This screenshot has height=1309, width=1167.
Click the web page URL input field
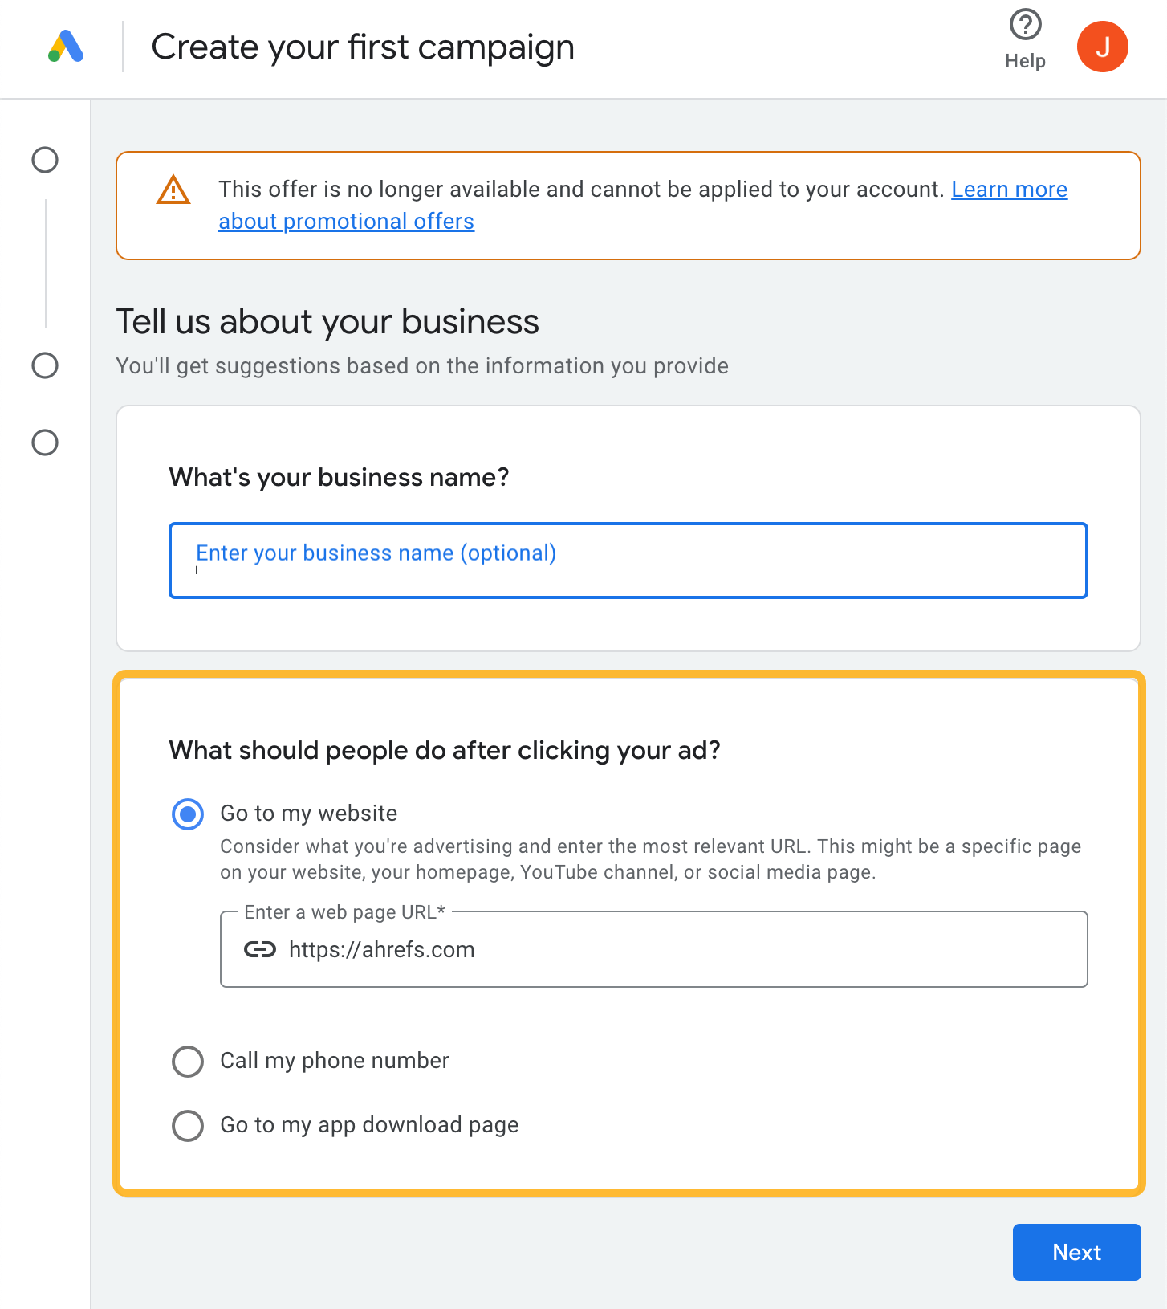[682, 949]
